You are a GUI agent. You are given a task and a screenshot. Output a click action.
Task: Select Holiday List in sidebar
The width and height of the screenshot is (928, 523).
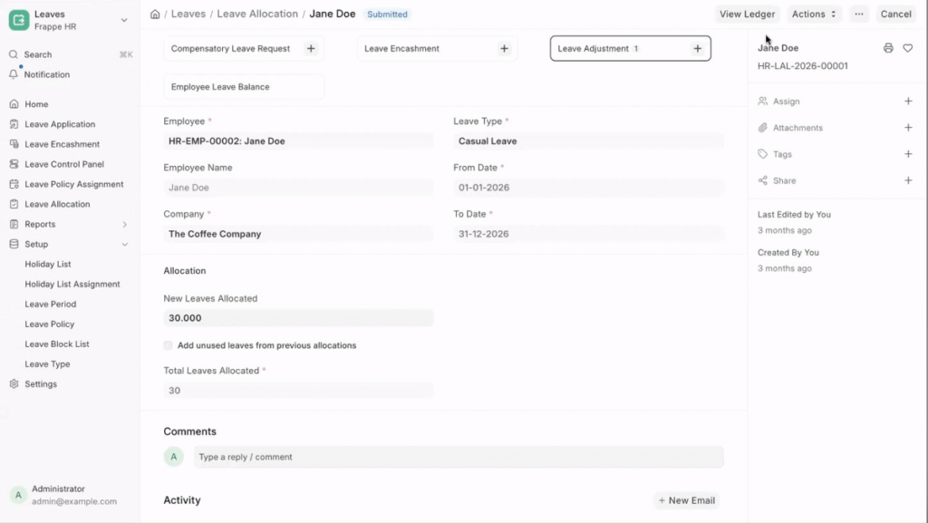click(48, 265)
